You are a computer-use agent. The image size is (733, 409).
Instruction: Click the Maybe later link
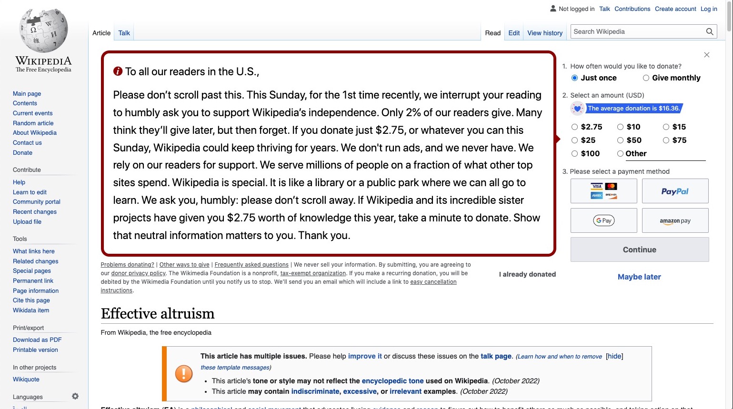pyautogui.click(x=639, y=277)
